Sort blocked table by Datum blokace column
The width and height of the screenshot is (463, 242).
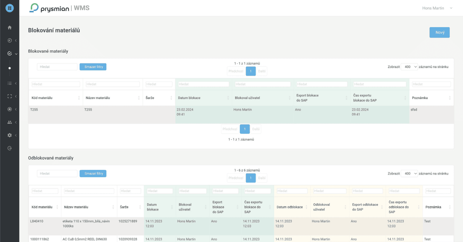203,98
